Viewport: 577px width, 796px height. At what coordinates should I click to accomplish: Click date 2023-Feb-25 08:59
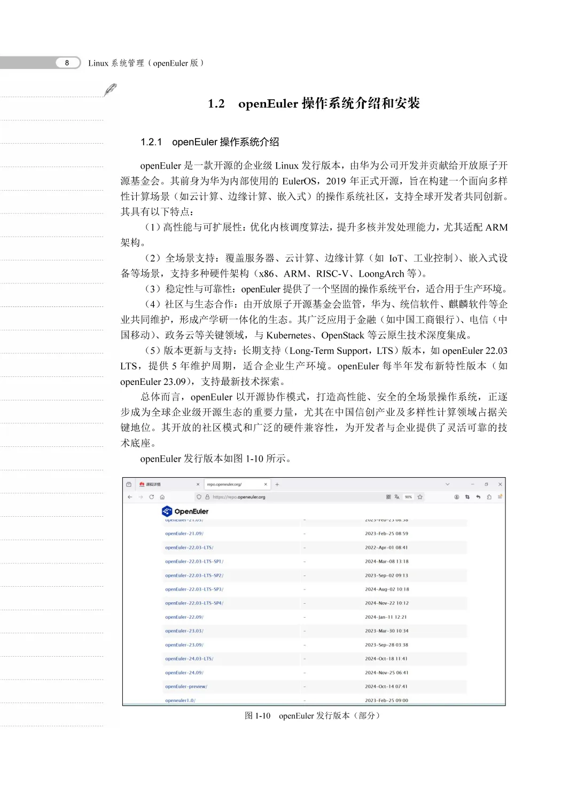point(387,533)
